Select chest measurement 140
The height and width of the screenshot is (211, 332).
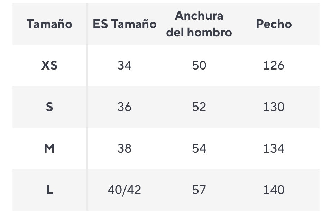[x=274, y=190]
